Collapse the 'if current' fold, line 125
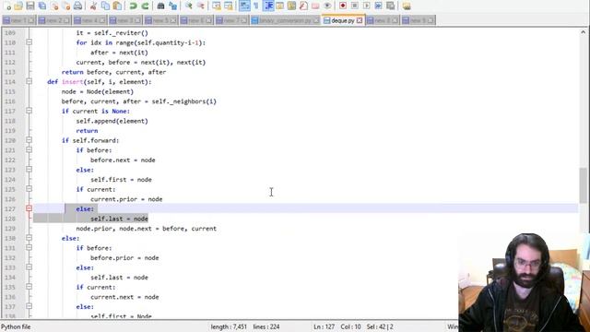Image resolution: width=590 pixels, height=332 pixels. point(29,189)
